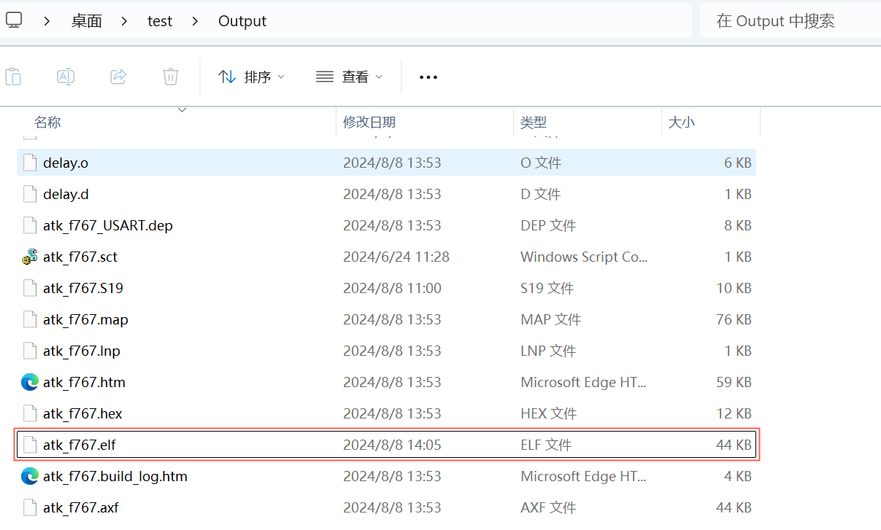881x530 pixels.
Task: Sort by 修改日期 column header
Action: pyautogui.click(x=369, y=122)
